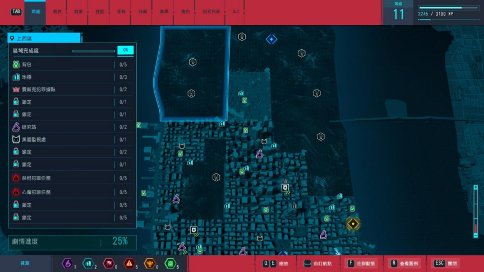Image resolution: width=484 pixels, height=272 pixels.
Task: Click the purple research token in resources bar
Action: tap(67, 264)
